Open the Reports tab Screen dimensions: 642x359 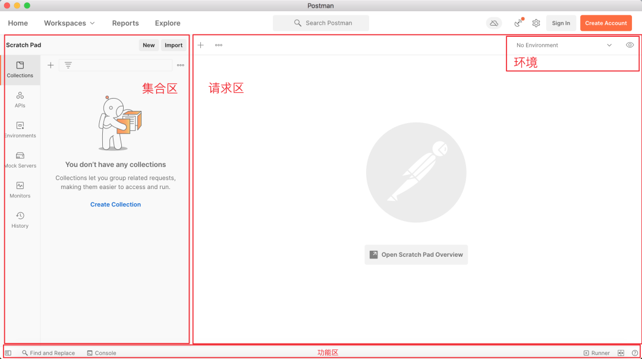click(x=125, y=23)
